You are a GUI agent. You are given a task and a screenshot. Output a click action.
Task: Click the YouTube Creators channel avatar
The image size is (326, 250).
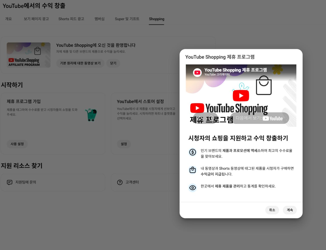197,72
